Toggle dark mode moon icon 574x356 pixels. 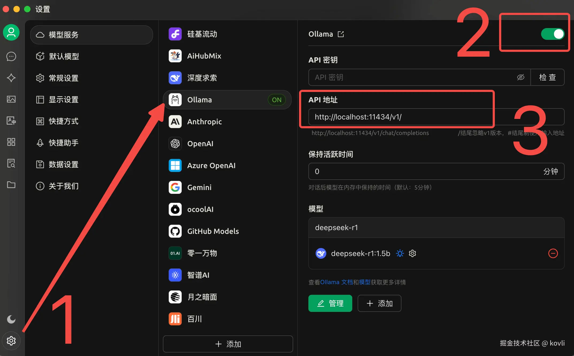[11, 319]
